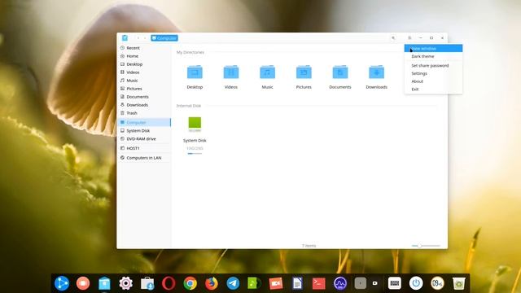
Task: Click the search magnifier in the title bar
Action: (x=393, y=38)
